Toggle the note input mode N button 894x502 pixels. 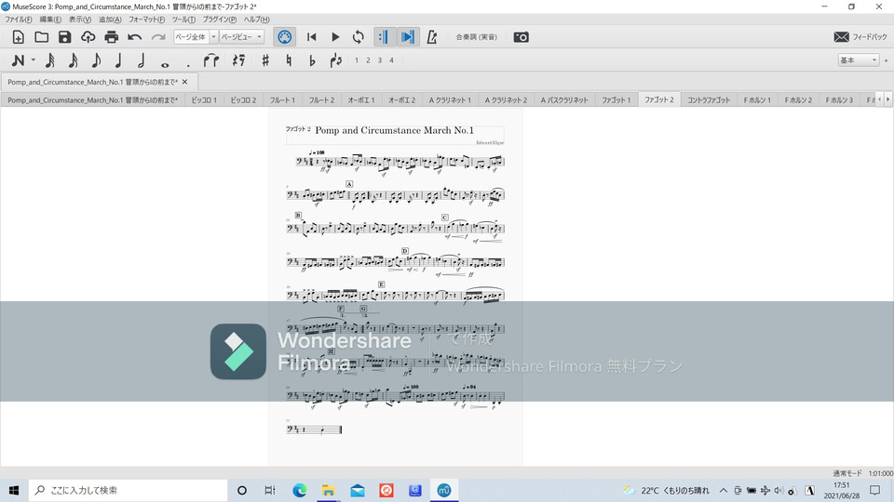point(19,60)
